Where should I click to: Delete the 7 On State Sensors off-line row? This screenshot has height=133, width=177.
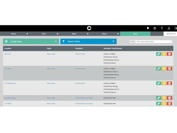(x=170, y=68)
